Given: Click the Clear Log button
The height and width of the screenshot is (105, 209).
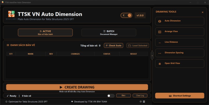Looking at the screenshot, I should click(140, 95).
